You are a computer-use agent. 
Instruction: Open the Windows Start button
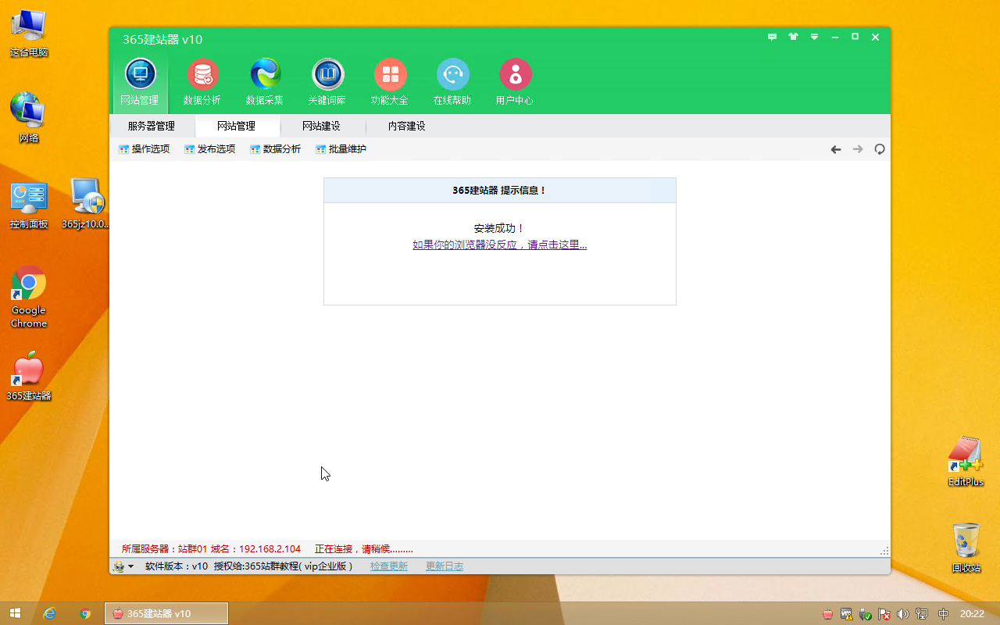pos(15,613)
